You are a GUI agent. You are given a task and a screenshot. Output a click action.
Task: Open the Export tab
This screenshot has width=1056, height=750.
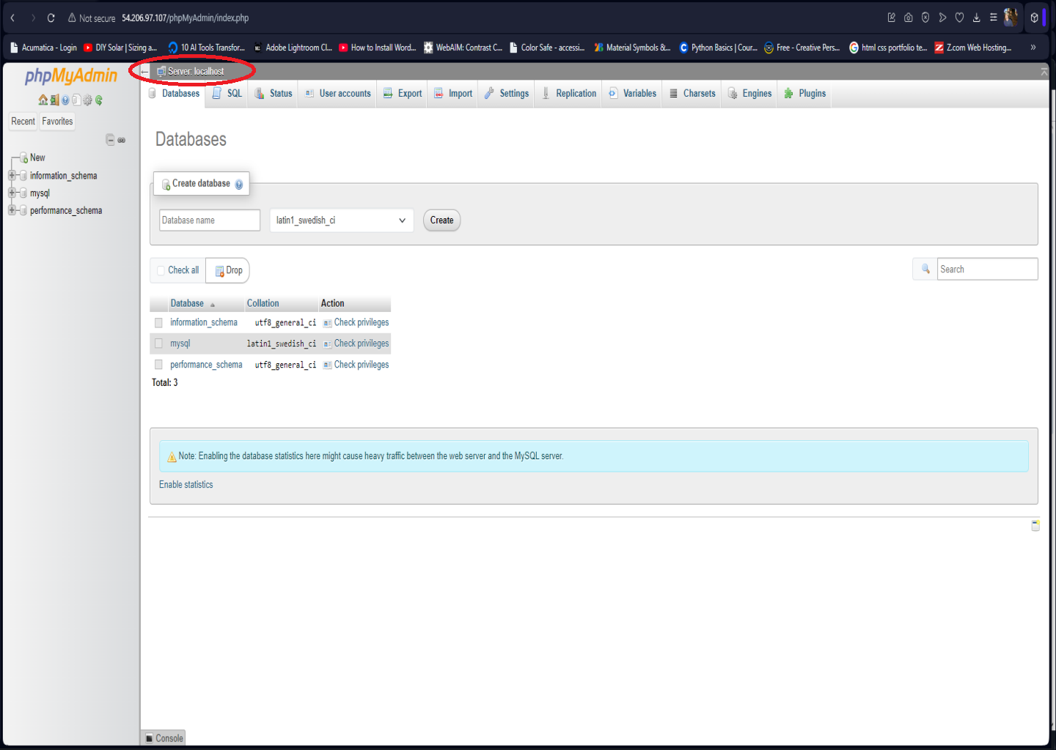403,94
